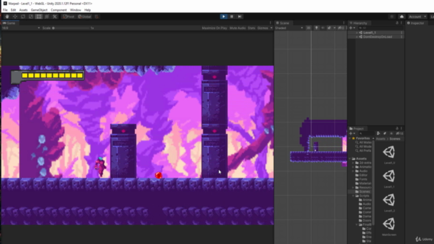
Task: Select the MainScreen scene asset
Action: tap(389, 227)
